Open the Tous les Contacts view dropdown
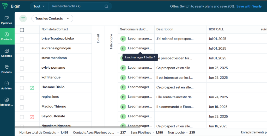Image resolution: width=267 pixels, height=136 pixels. click(x=52, y=18)
